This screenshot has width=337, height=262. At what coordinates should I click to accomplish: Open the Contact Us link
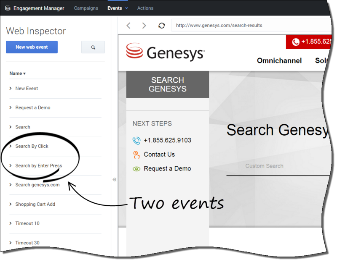[159, 155]
